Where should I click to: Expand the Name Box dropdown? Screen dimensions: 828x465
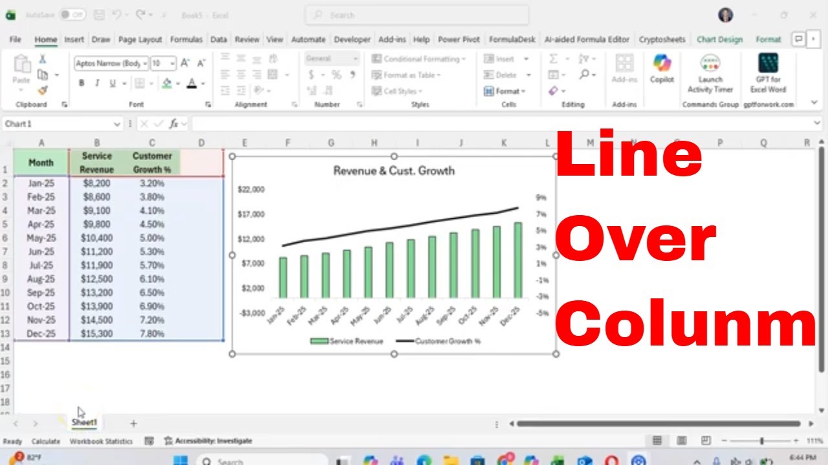[117, 124]
